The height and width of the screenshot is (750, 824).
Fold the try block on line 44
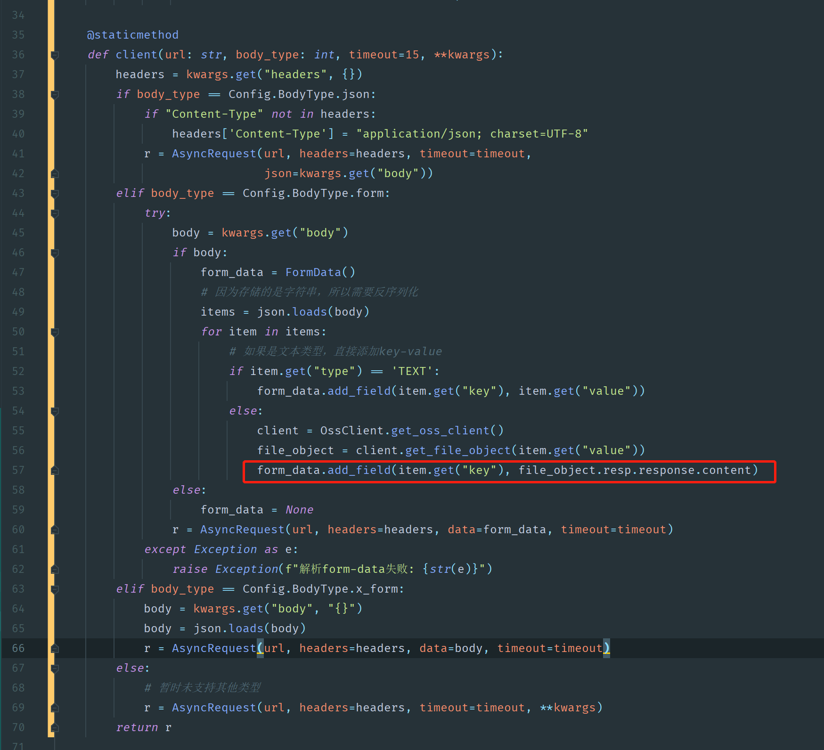pos(55,213)
